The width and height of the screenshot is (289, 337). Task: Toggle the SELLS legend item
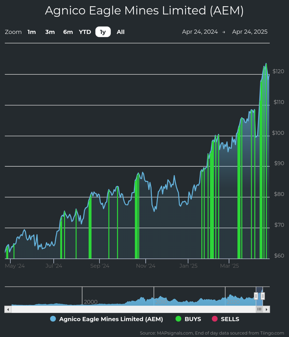tap(226, 319)
